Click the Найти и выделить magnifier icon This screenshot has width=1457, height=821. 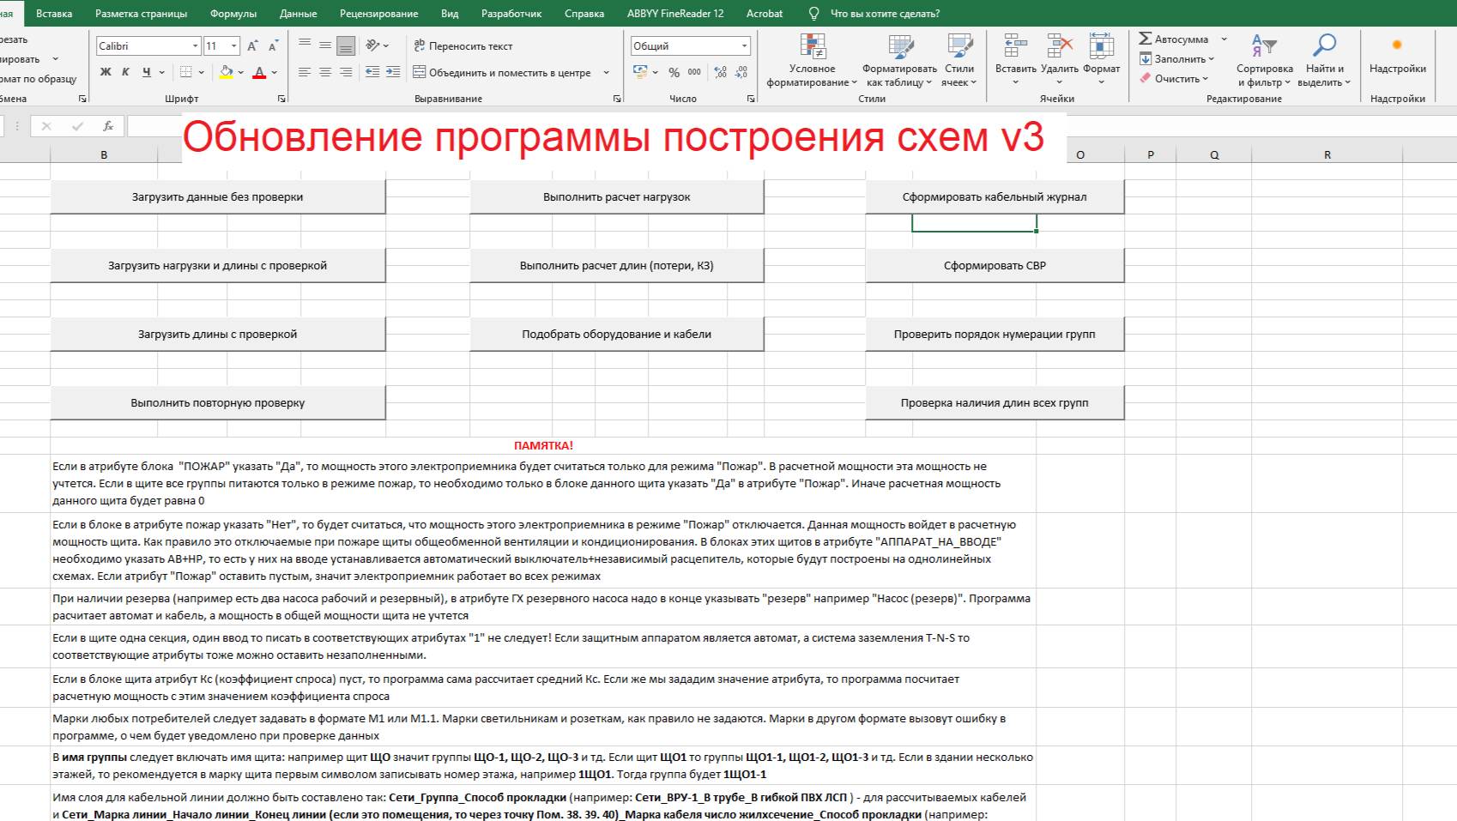pos(1324,46)
